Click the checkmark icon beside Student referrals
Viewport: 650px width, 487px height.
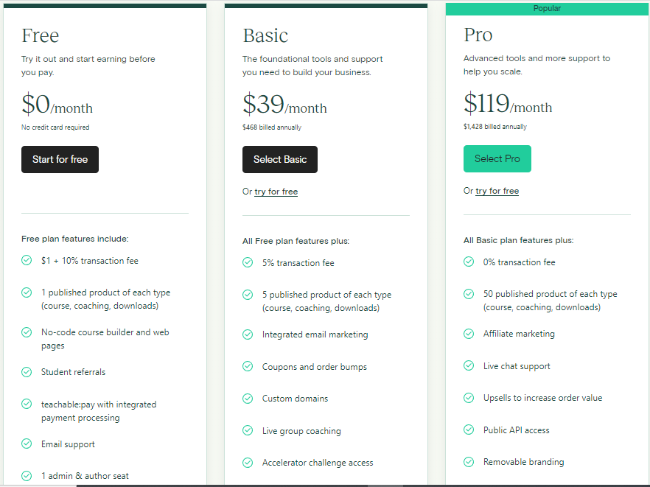(x=27, y=372)
